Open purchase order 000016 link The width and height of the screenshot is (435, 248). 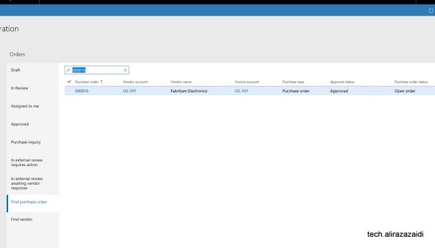point(82,91)
